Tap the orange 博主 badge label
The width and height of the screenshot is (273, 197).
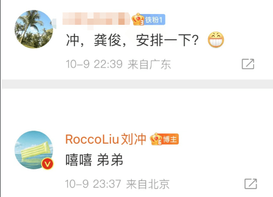click(170, 139)
